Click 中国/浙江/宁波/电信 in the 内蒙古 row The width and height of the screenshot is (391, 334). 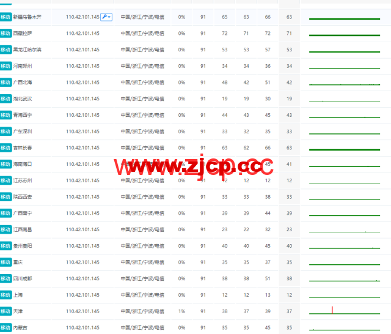[142, 327]
